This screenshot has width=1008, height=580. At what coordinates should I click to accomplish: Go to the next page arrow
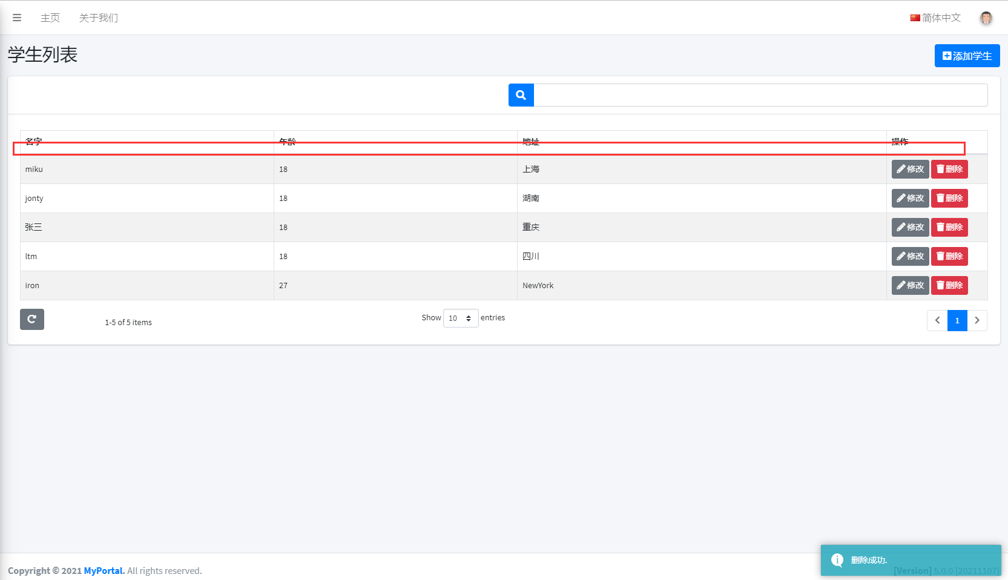tap(977, 320)
